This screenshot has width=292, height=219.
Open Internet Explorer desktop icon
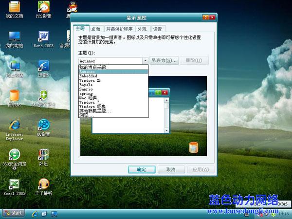14,130
